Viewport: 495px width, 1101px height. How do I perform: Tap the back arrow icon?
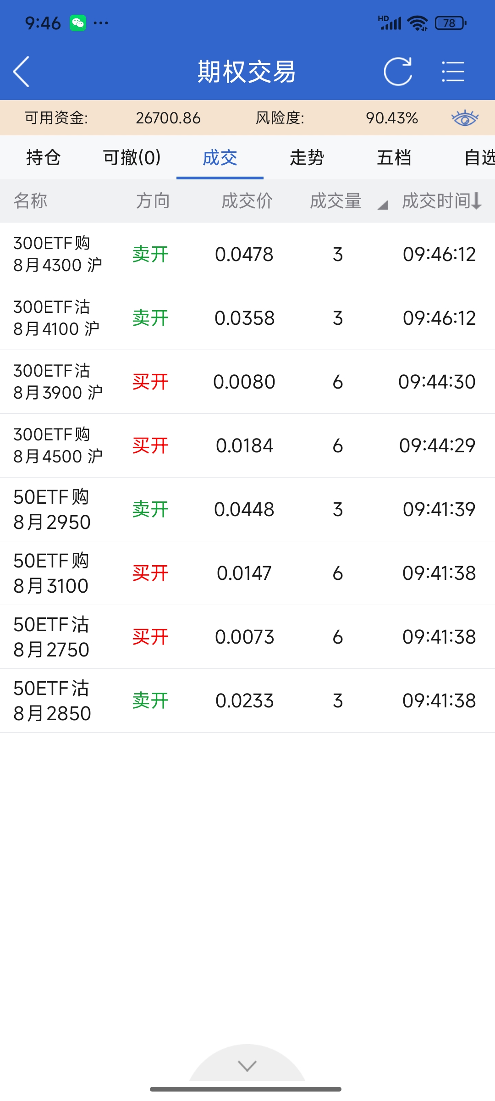click(x=22, y=72)
